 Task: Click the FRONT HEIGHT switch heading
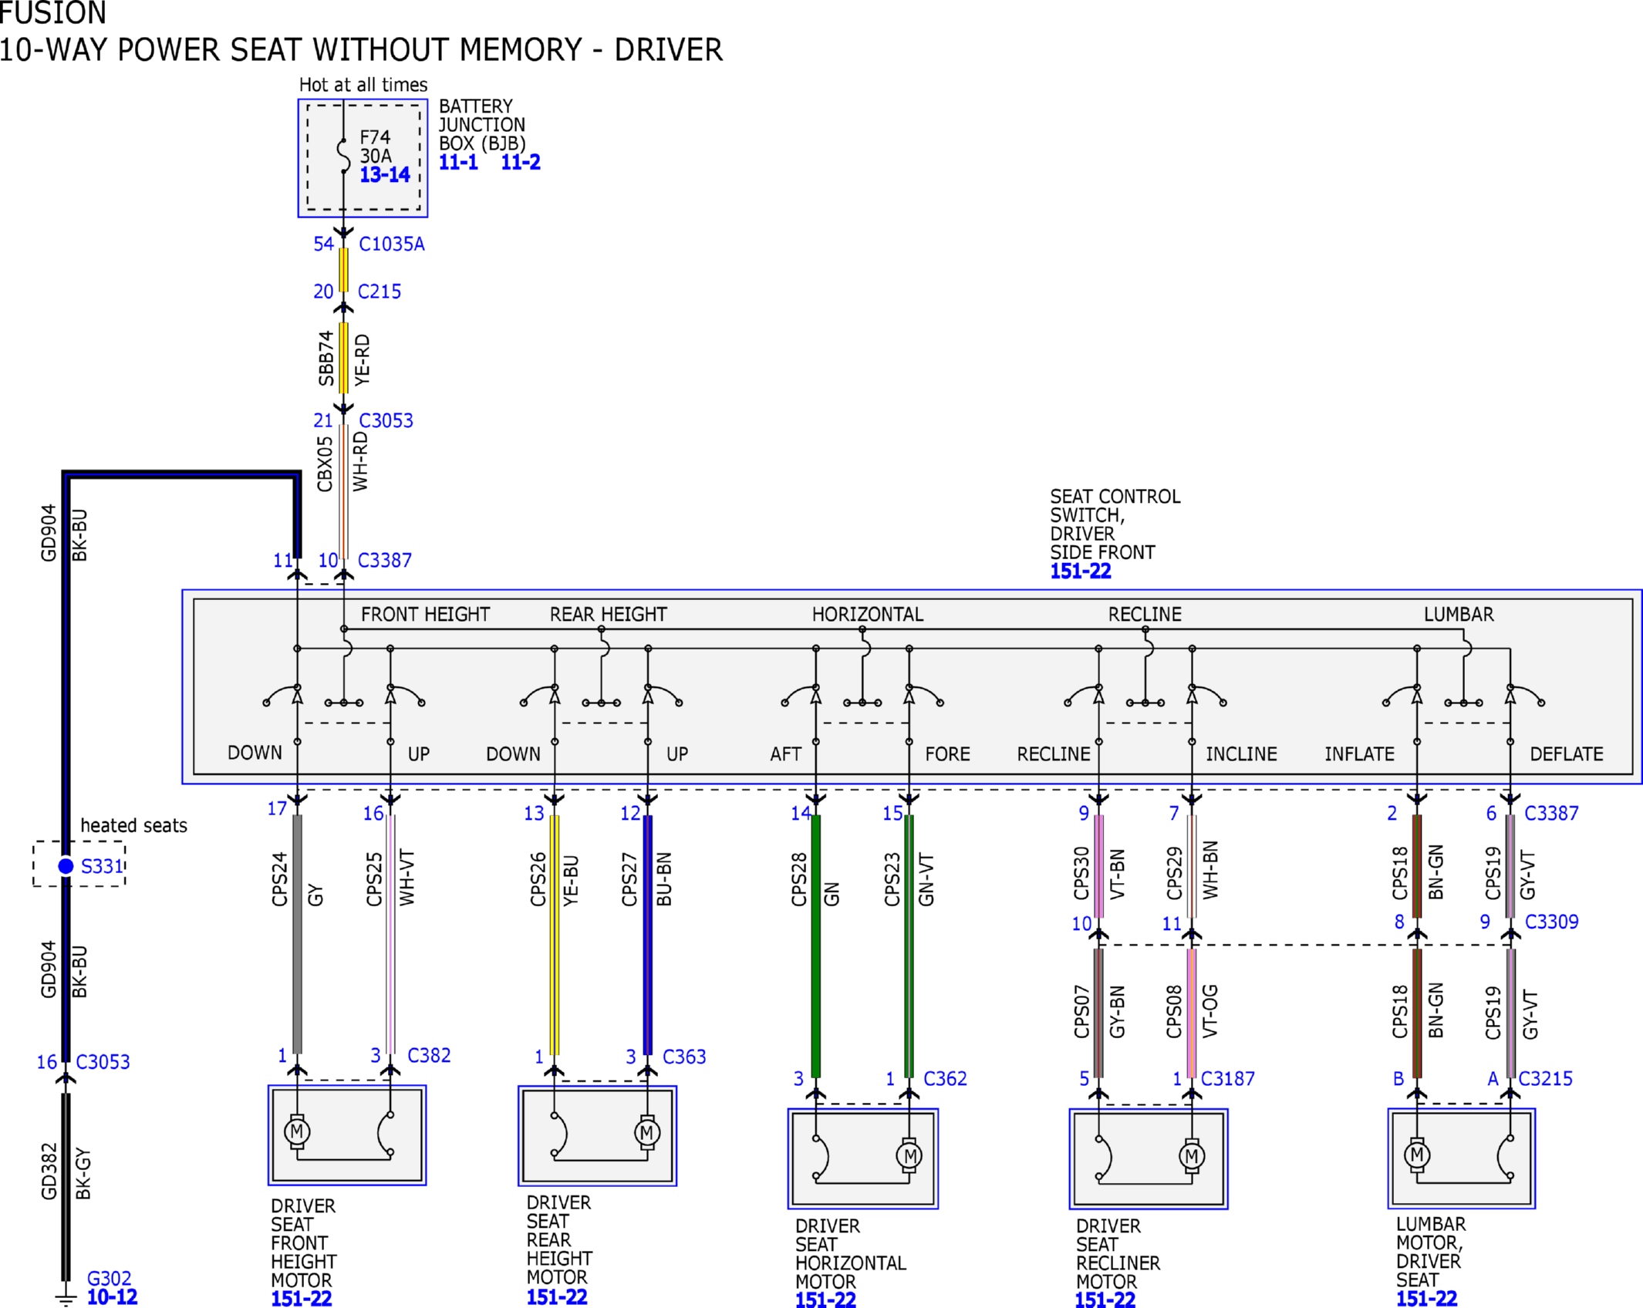tap(426, 615)
